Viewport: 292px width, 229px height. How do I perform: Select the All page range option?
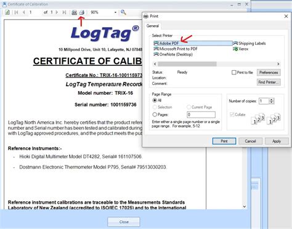[x=155, y=100]
